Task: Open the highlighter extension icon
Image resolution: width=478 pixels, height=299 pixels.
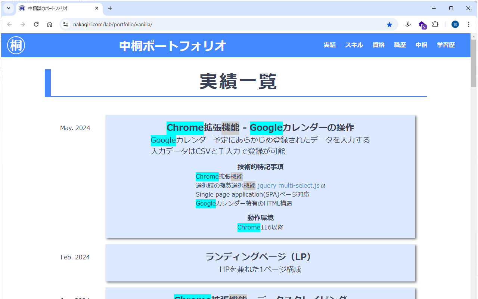Action: (x=408, y=24)
